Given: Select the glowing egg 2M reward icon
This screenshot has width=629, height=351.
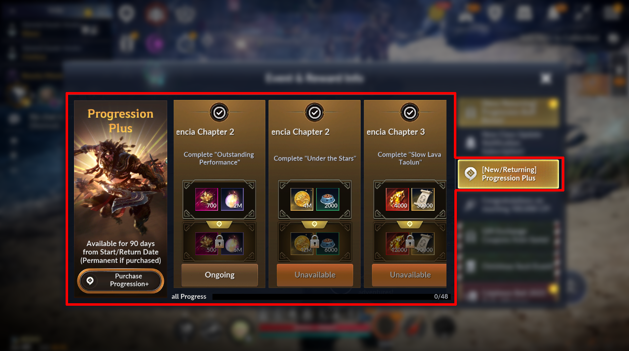Looking at the screenshot, I should (x=232, y=199).
